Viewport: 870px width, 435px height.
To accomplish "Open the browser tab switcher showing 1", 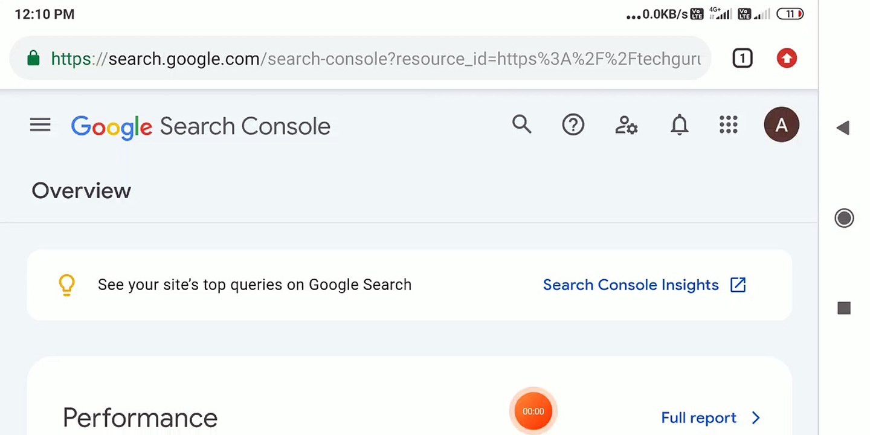I will pos(743,59).
